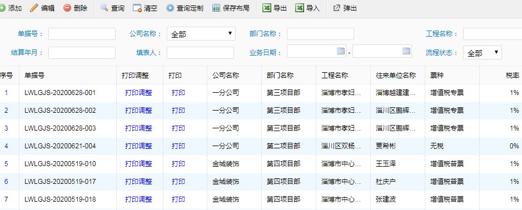Click 王玉泽 cell
The height and width of the screenshot is (210, 522).
[x=385, y=164]
